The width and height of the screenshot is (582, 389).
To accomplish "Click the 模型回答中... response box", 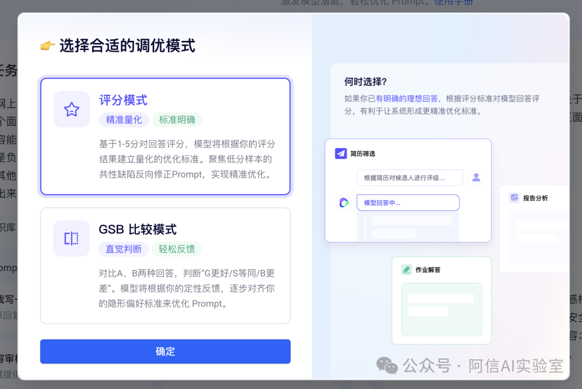I will 408,203.
